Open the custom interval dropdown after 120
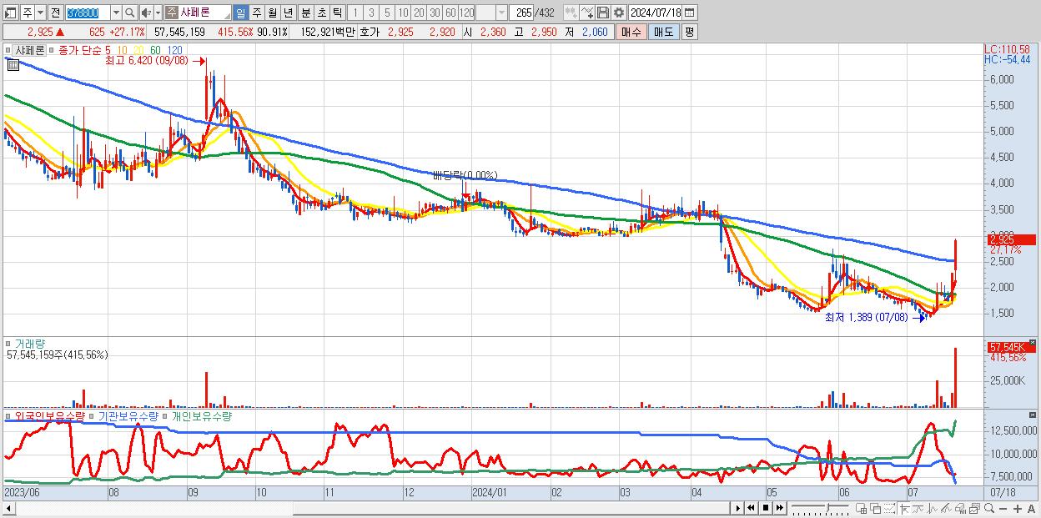The image size is (1041, 518). [x=501, y=13]
